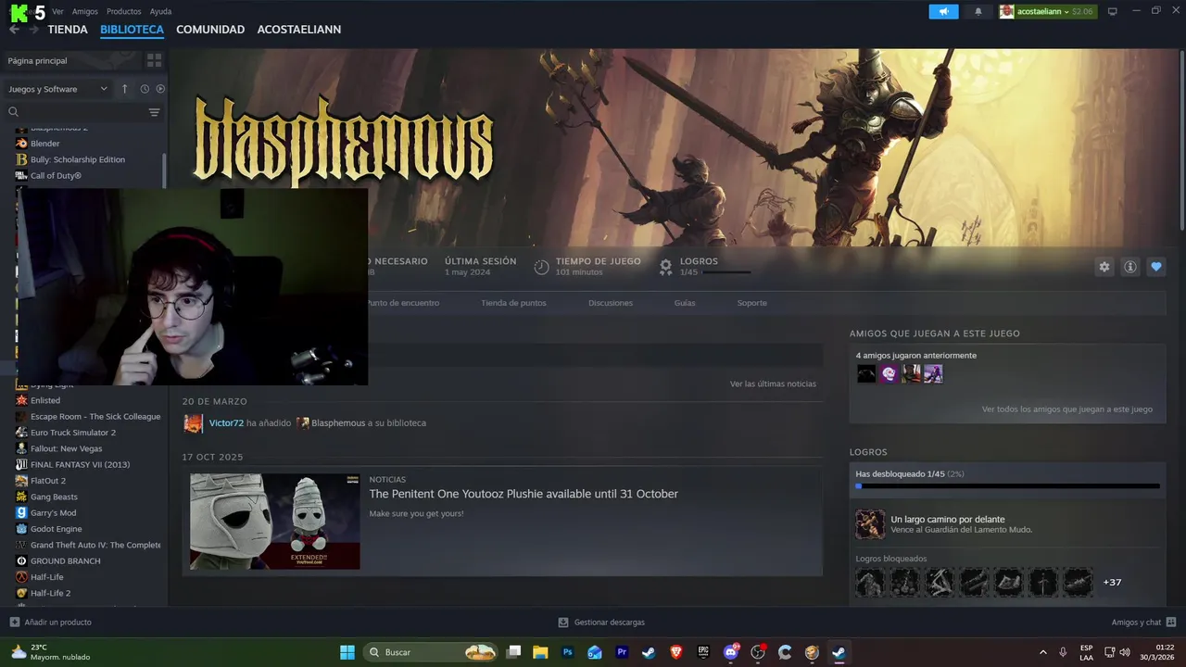Toggle the recent activity clock filter
Image resolution: width=1186 pixels, height=667 pixels.
145,89
